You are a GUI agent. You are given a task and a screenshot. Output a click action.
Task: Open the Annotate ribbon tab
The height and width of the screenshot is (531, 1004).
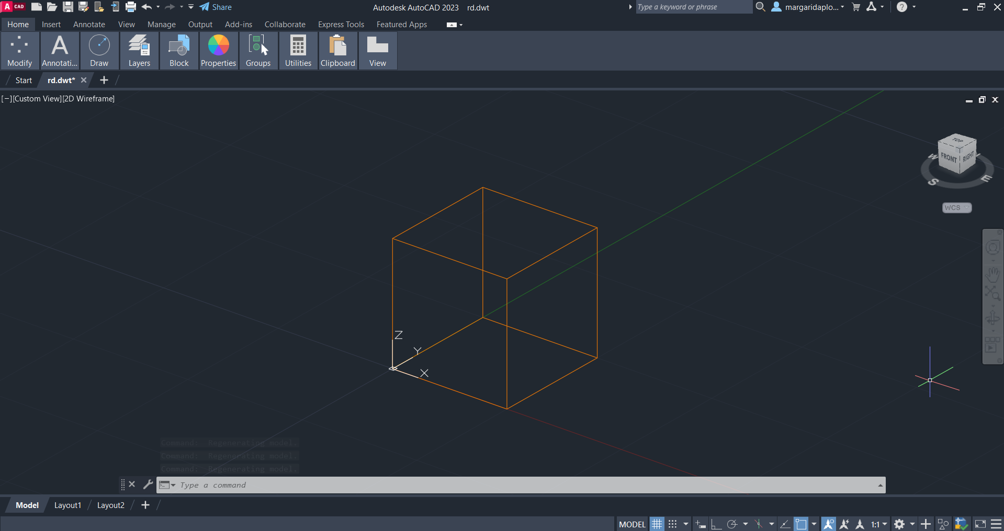[x=89, y=25]
